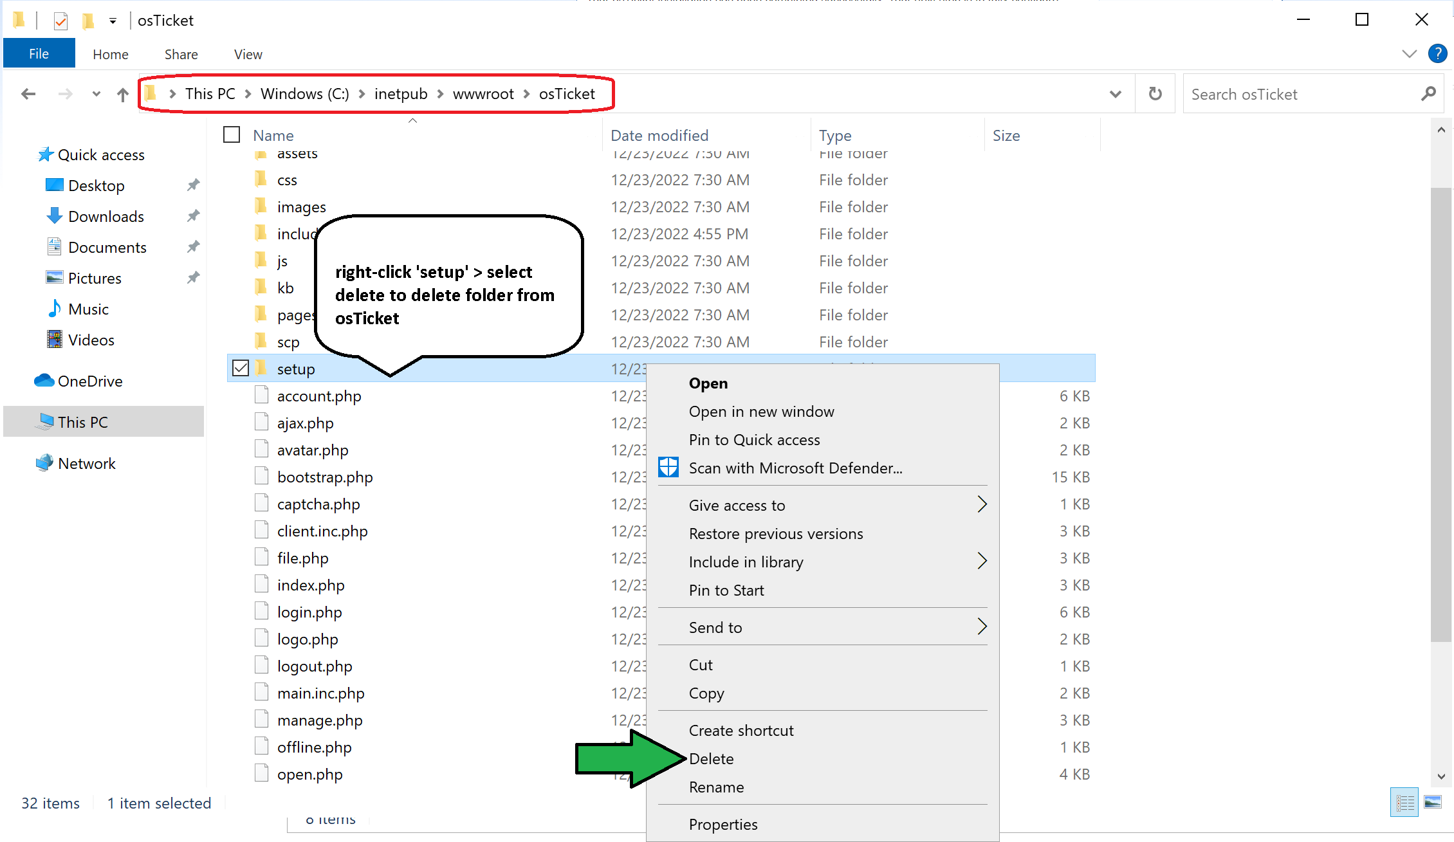1454x842 pixels.
Task: Choose Properties in the context menu
Action: coord(823,824)
